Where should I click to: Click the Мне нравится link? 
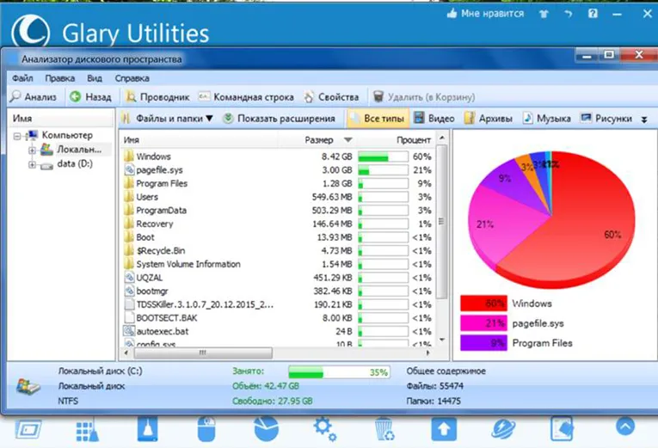tap(485, 14)
